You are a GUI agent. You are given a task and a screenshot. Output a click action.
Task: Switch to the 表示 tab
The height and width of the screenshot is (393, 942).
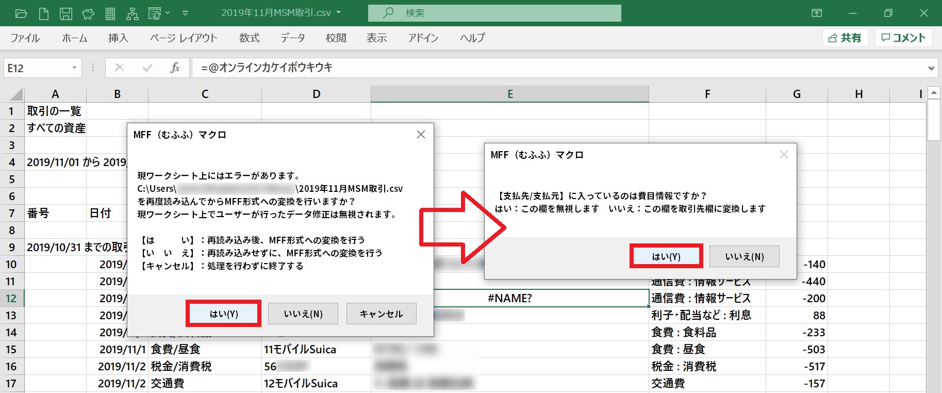coord(376,38)
